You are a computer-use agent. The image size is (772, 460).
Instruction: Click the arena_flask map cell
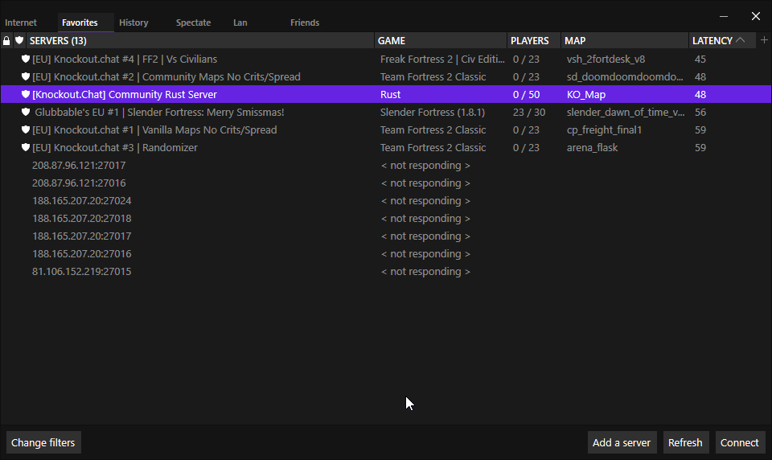pos(592,148)
